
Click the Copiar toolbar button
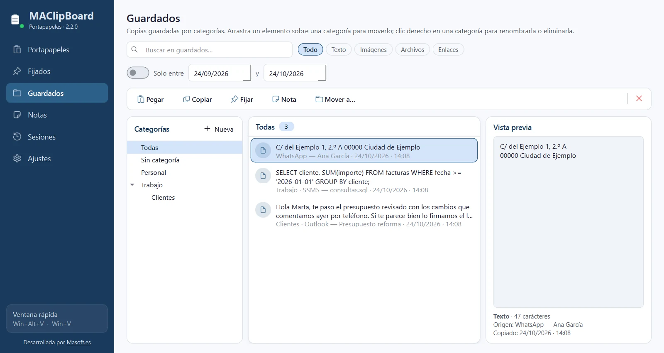pos(198,99)
